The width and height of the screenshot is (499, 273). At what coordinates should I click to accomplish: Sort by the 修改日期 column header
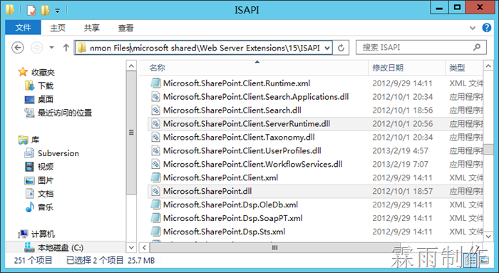[388, 68]
